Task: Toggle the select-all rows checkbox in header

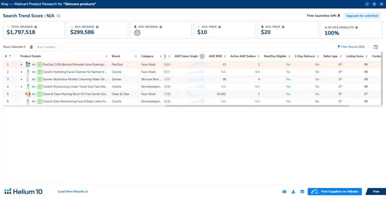Action: (x=15, y=56)
